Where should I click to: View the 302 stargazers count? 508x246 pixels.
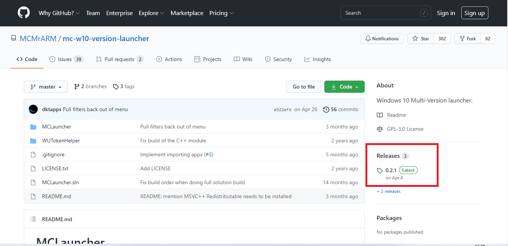click(x=442, y=38)
